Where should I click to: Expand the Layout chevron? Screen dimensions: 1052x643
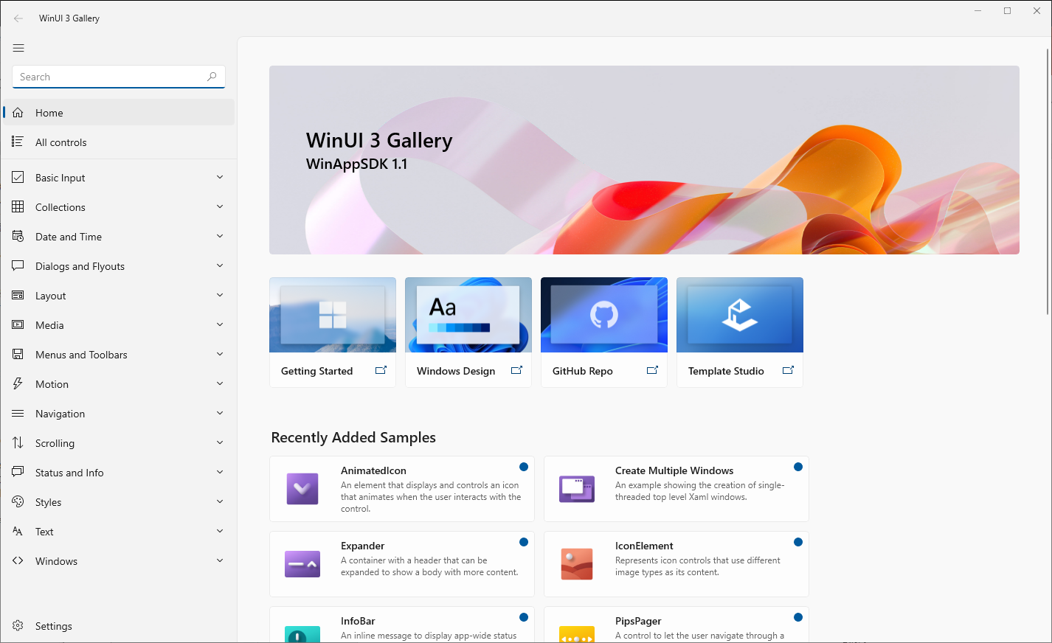tap(220, 295)
